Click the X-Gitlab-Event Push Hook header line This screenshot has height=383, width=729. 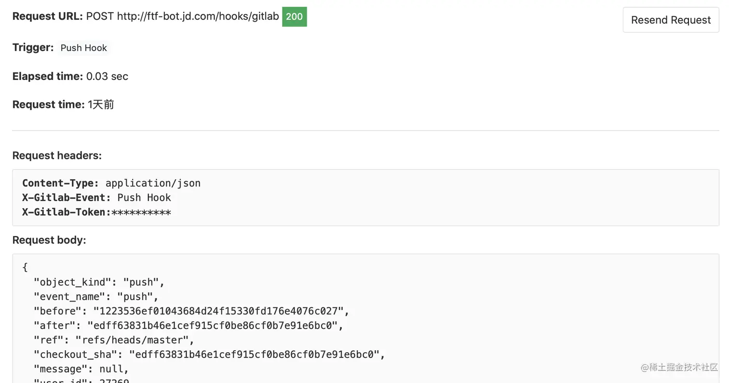point(96,198)
